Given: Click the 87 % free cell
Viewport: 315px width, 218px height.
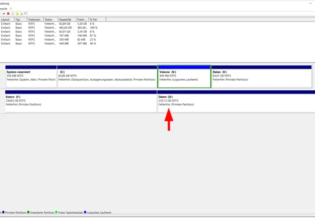Looking at the screenshot, I should tap(93, 36).
